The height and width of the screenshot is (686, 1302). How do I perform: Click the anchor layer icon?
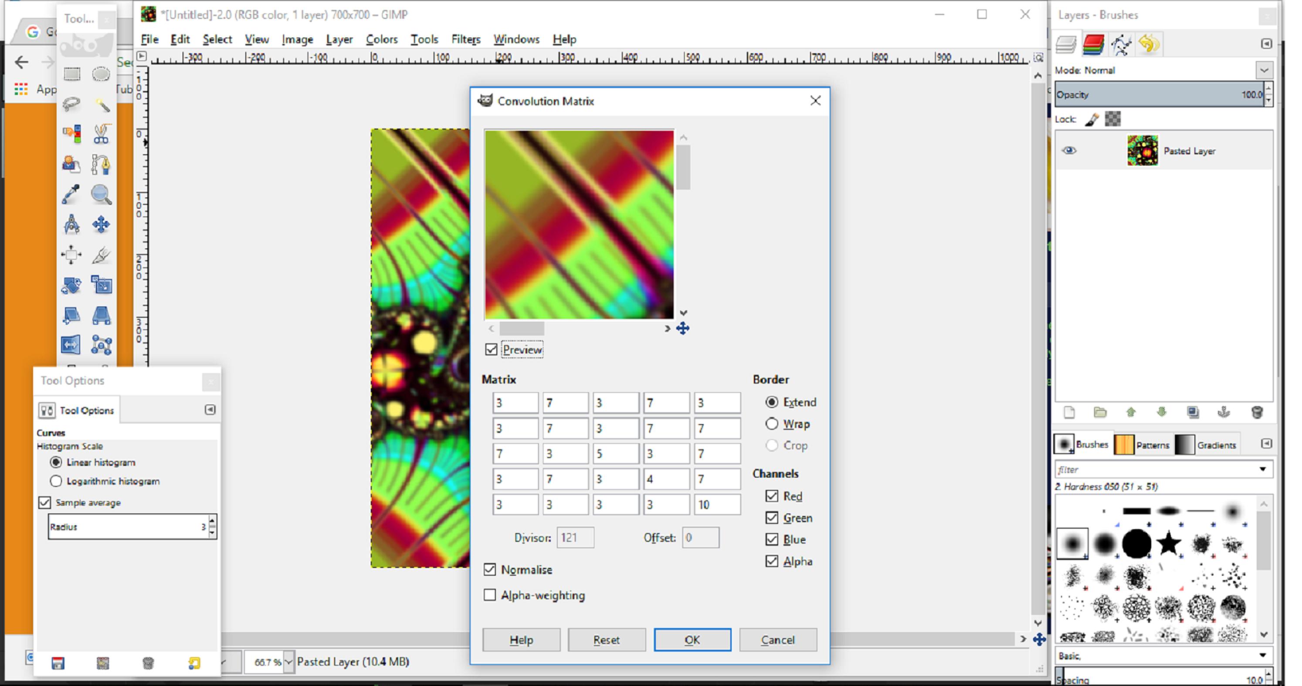(1224, 412)
